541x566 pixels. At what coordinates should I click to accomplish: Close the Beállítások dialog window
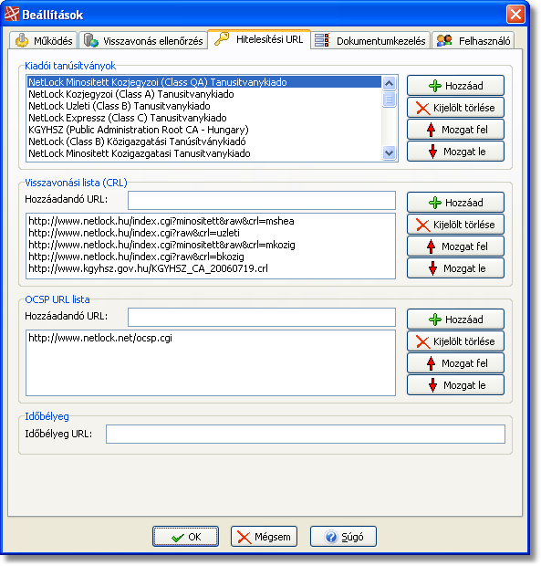515,15
